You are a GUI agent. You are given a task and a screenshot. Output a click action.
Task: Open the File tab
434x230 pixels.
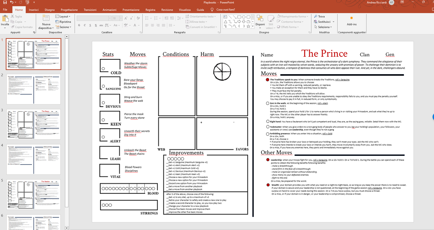[x=5, y=10]
